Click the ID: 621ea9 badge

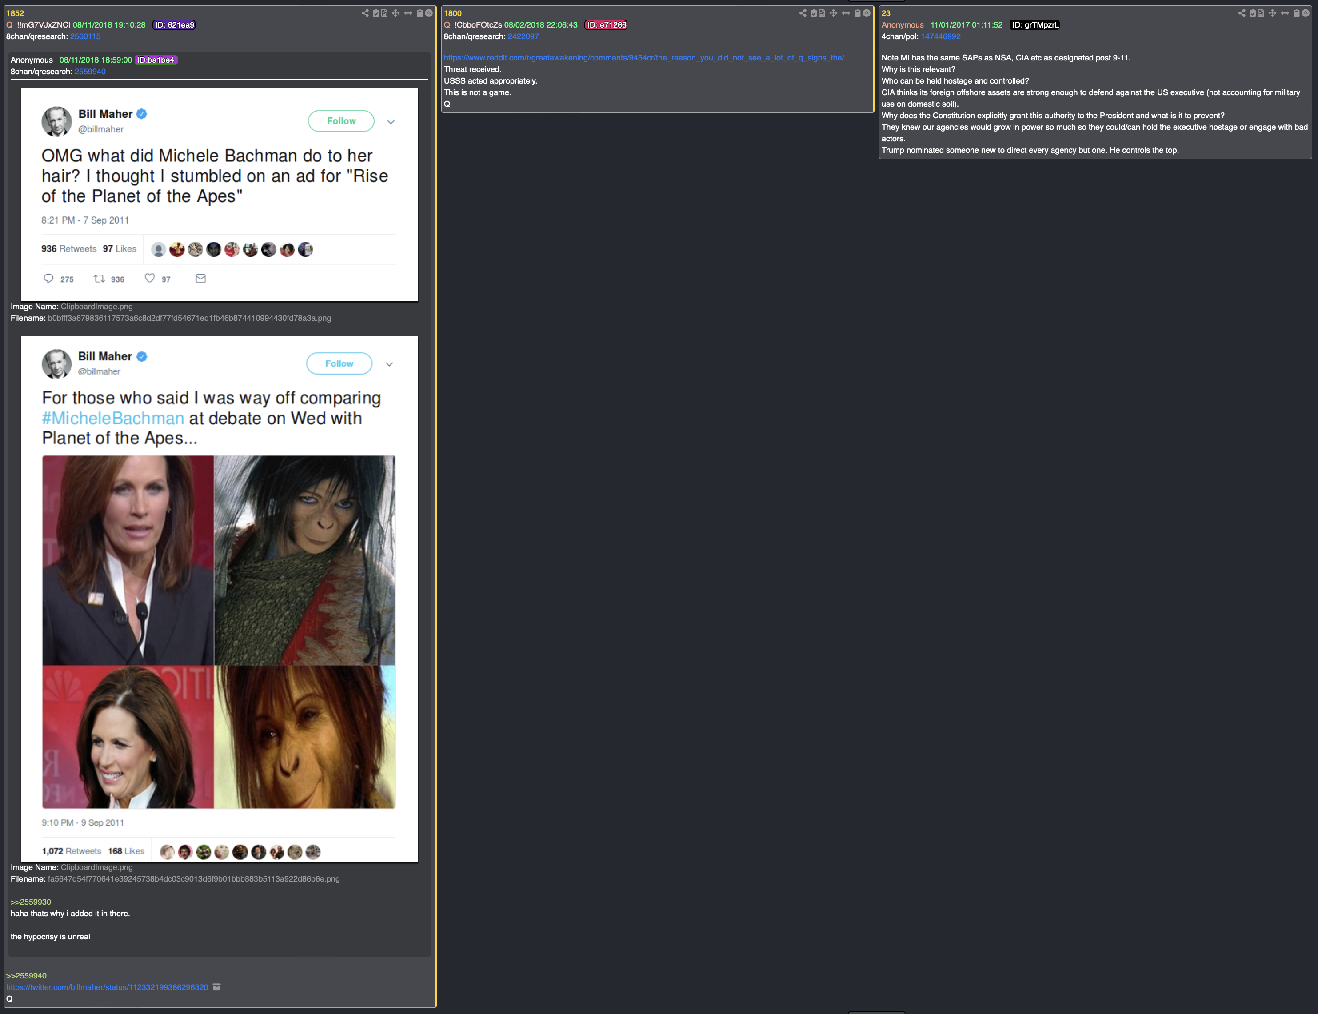(174, 25)
